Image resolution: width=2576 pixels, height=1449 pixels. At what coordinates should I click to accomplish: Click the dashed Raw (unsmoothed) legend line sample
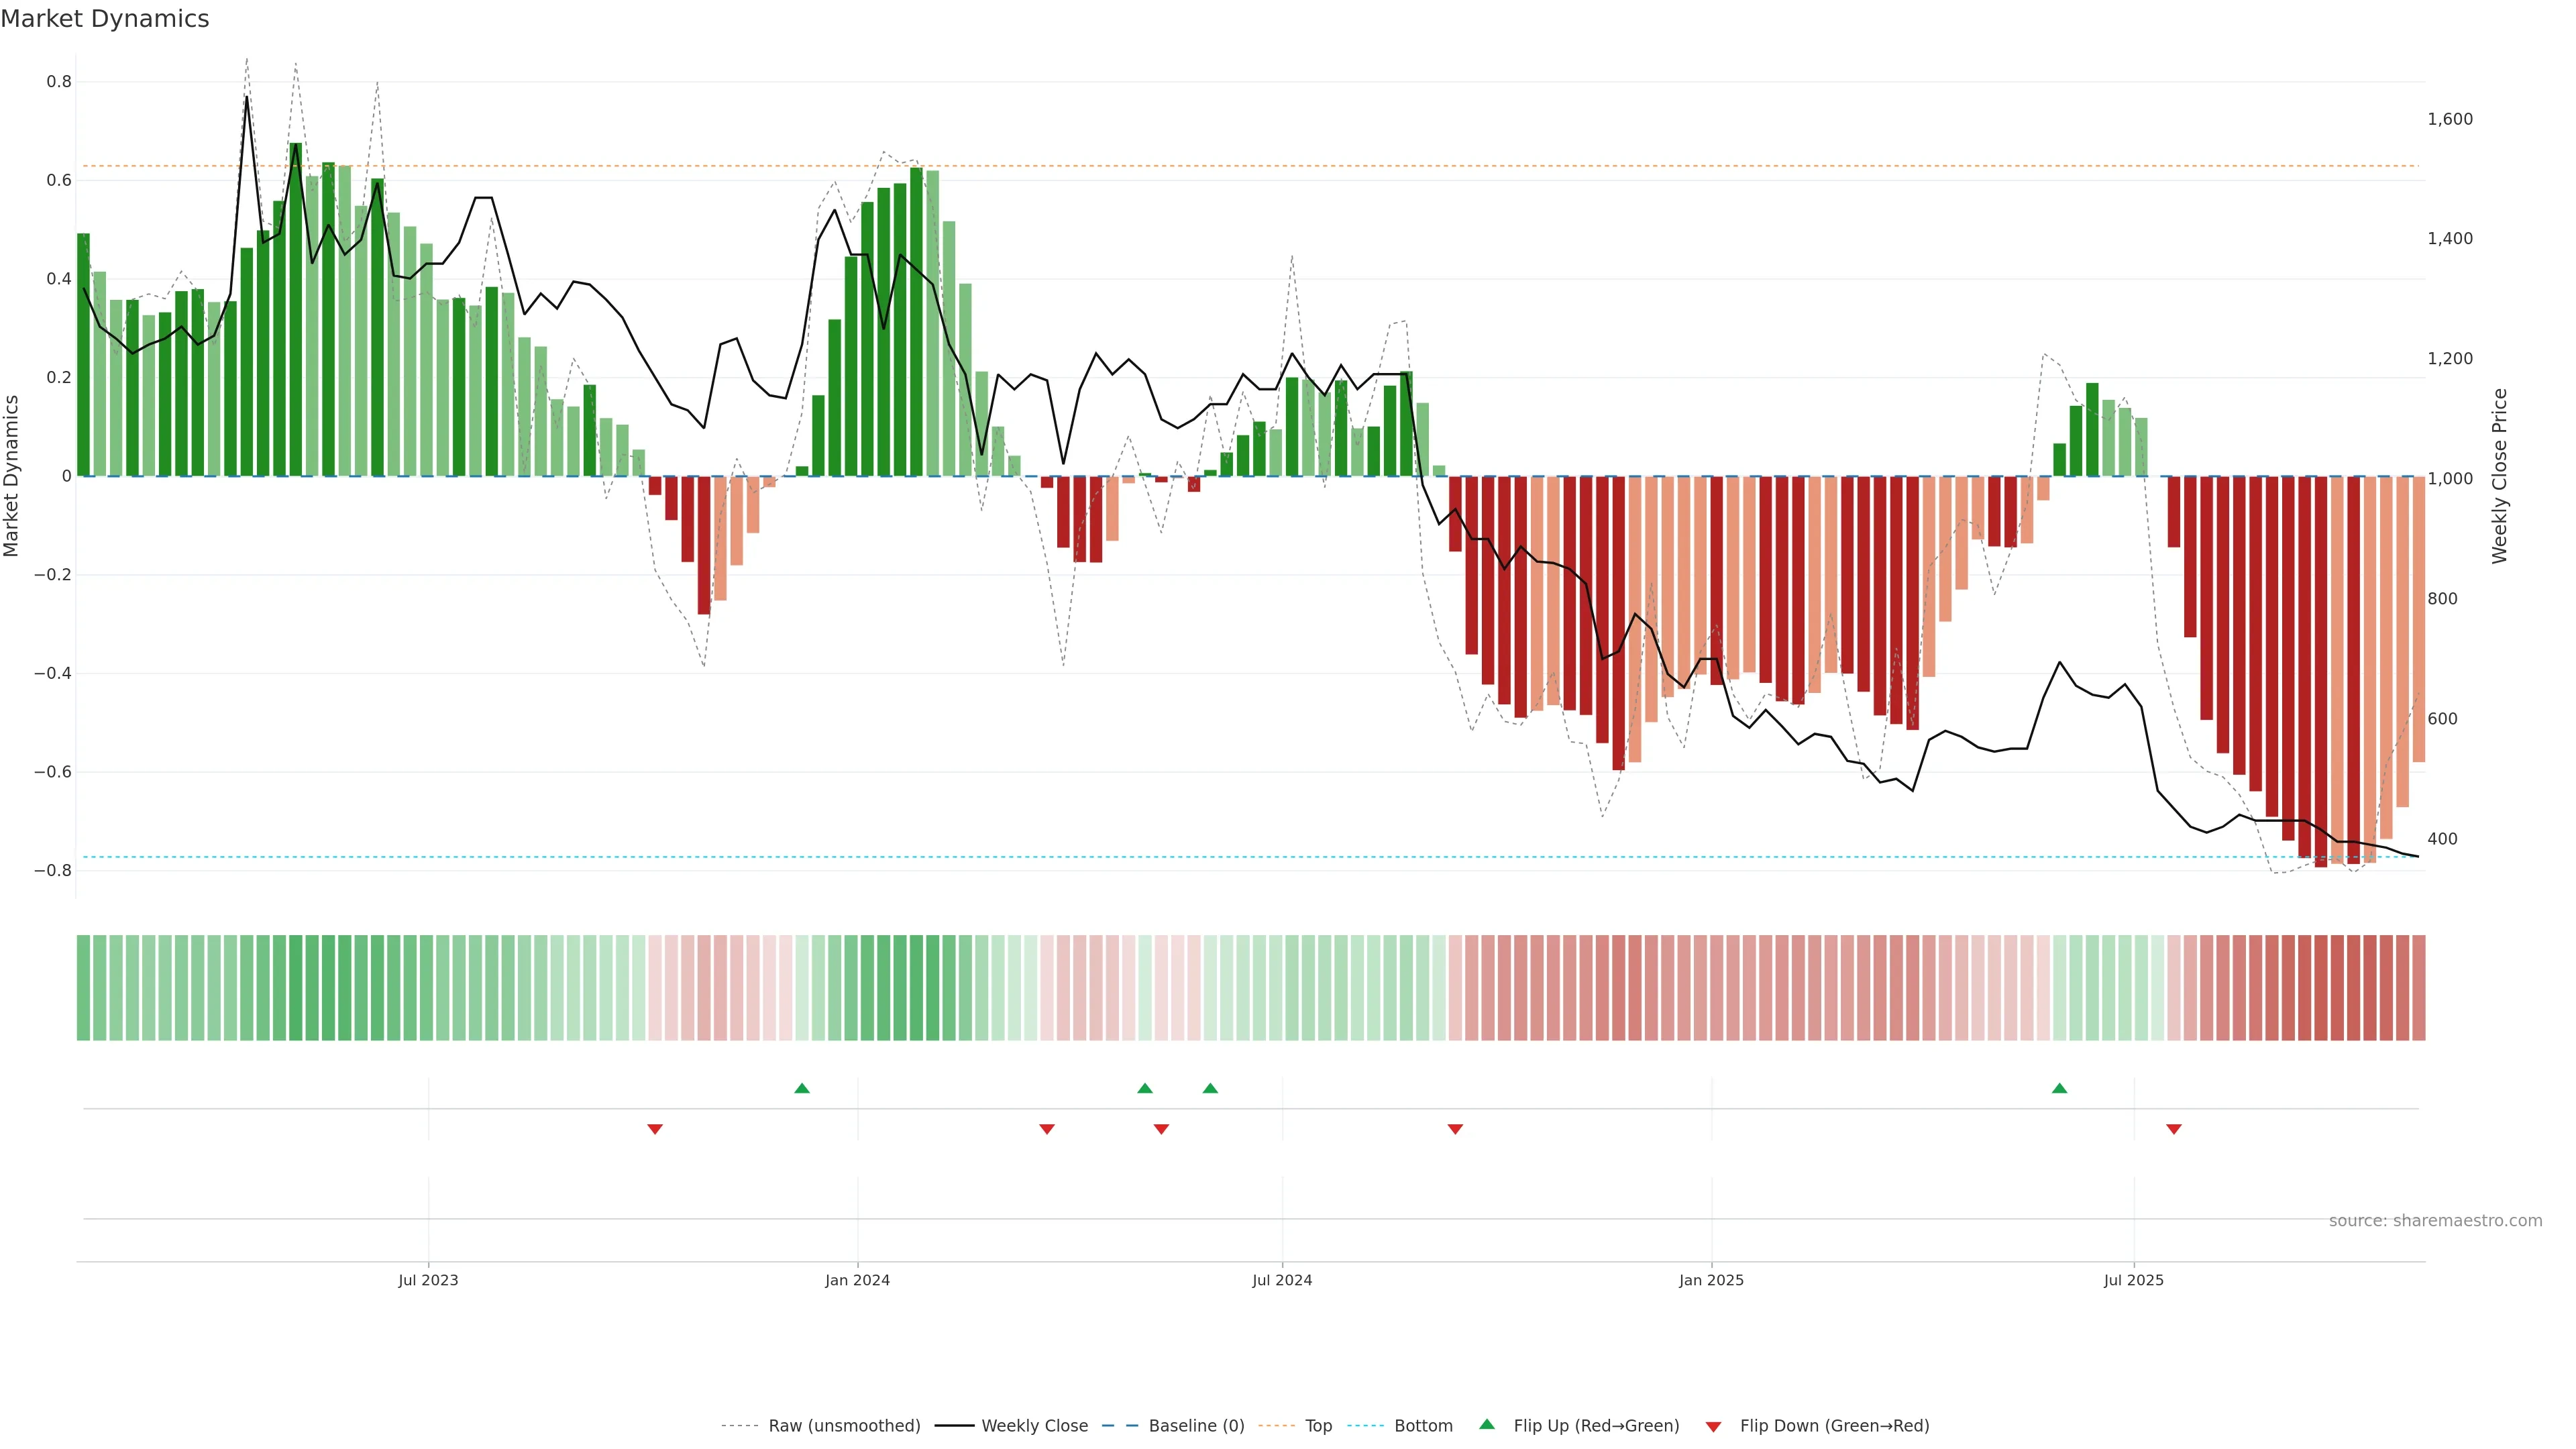point(739,1426)
